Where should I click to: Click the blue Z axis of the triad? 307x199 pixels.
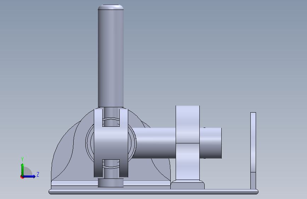pyautogui.click(x=29, y=176)
